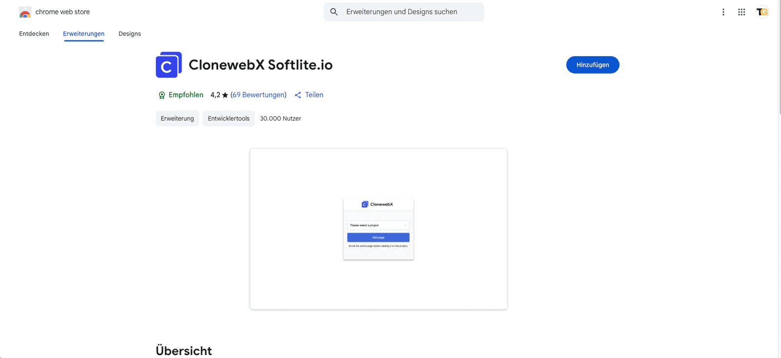Switch to the Entdecken tab
The height and width of the screenshot is (358, 781).
[x=34, y=34]
